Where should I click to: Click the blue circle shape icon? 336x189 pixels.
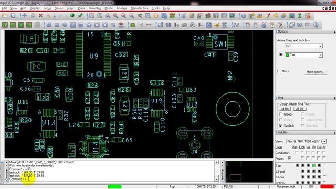tap(65, 25)
